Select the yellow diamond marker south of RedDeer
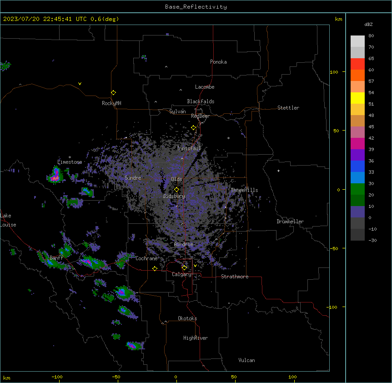This screenshot has width=392, height=383. click(x=193, y=128)
